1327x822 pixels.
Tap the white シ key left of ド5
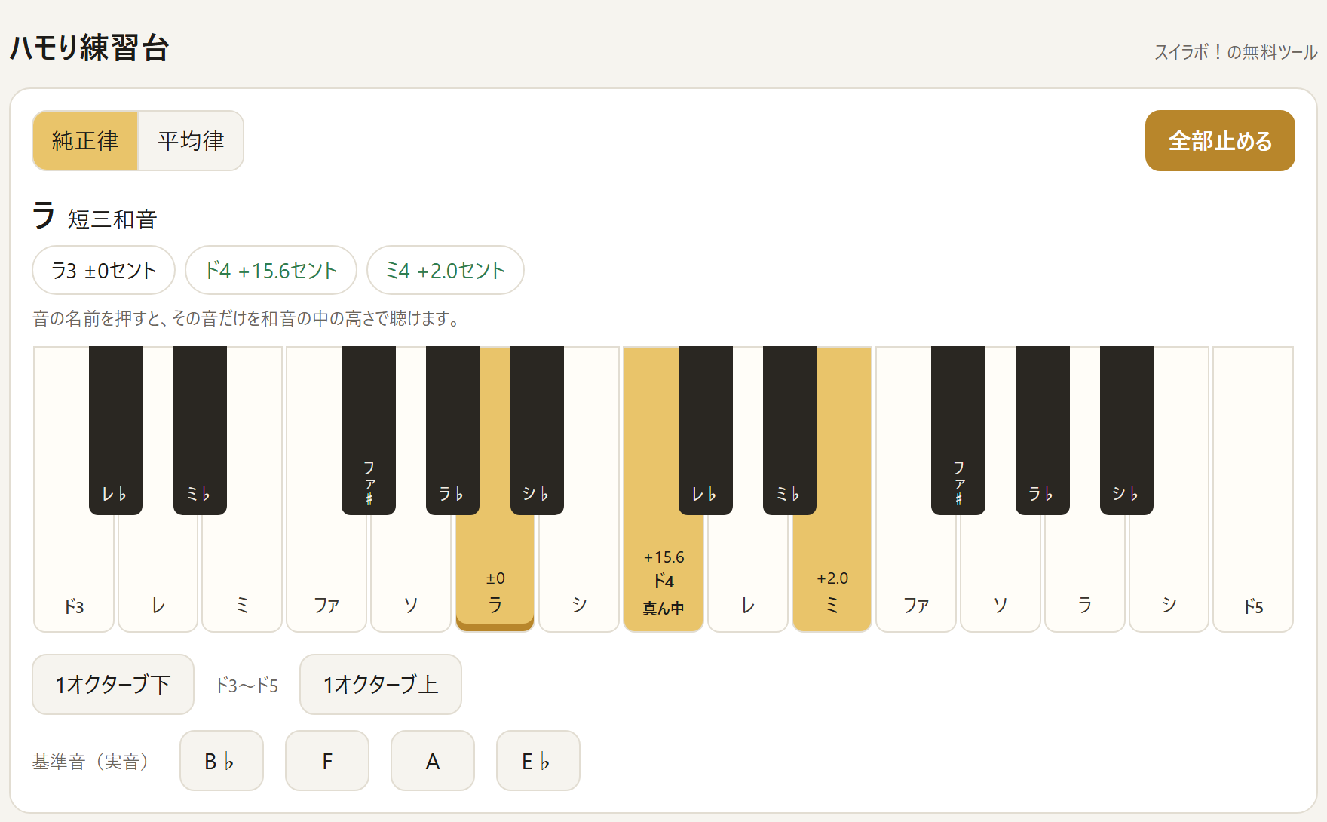[x=1169, y=573]
